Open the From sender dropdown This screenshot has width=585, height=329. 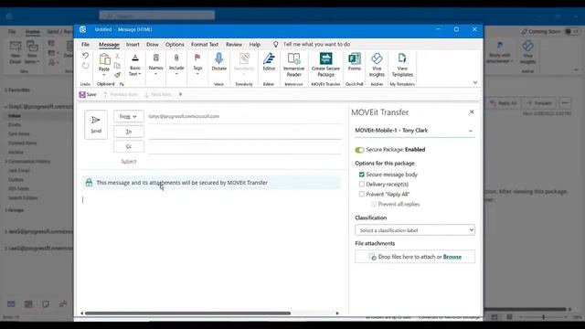128,116
